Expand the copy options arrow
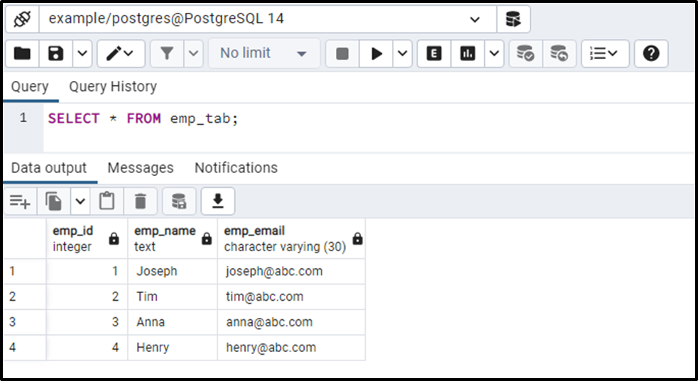Screen dimensions: 698x381 point(80,201)
